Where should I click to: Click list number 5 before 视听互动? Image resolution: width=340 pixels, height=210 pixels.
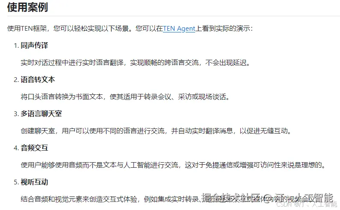click(16, 183)
